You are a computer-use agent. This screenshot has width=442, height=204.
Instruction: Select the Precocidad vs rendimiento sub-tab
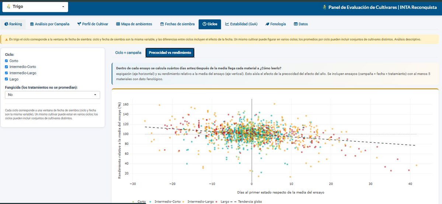coord(170,53)
